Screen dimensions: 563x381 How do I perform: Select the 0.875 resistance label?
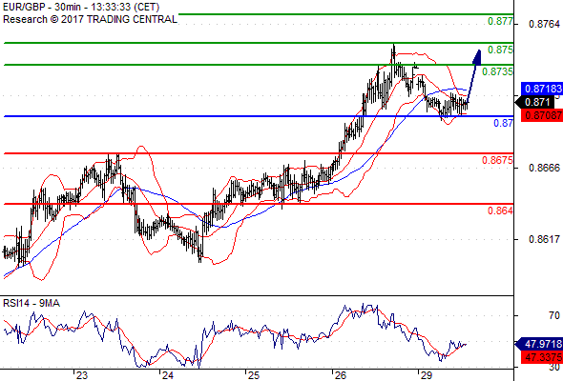500,50
